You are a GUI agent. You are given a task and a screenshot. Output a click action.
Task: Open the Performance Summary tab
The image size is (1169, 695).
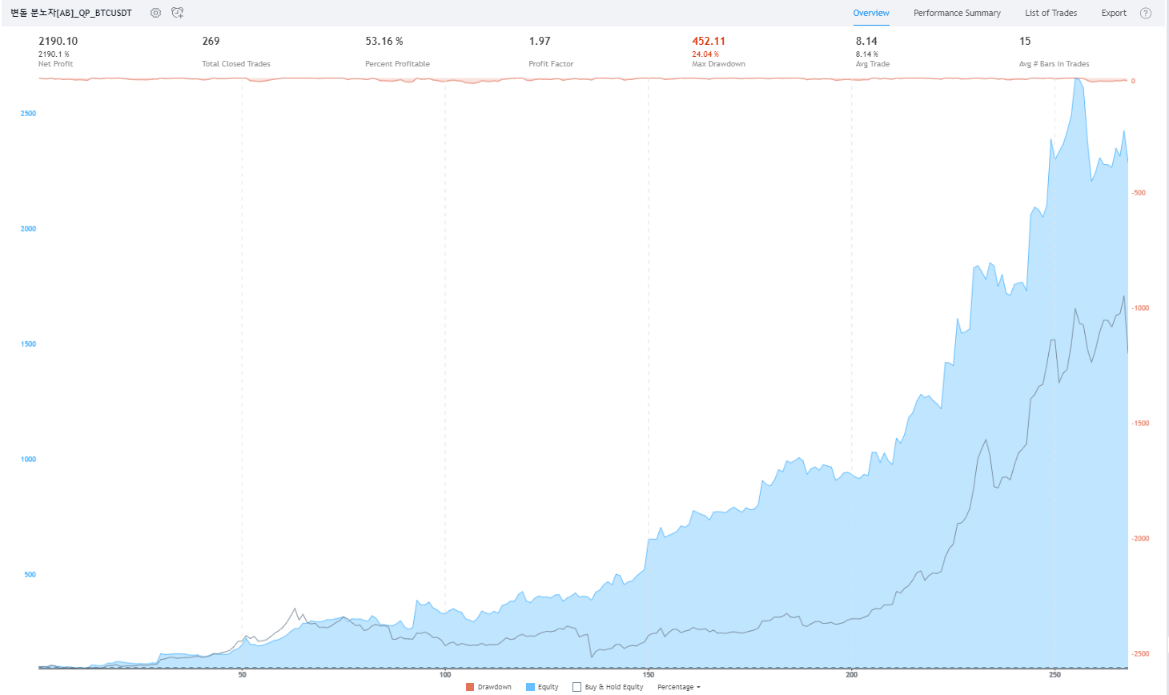957,13
